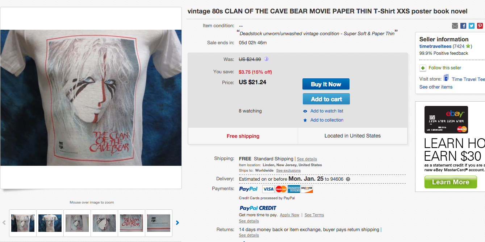Share listing via email icon
485x242 pixels.
coord(455,26)
